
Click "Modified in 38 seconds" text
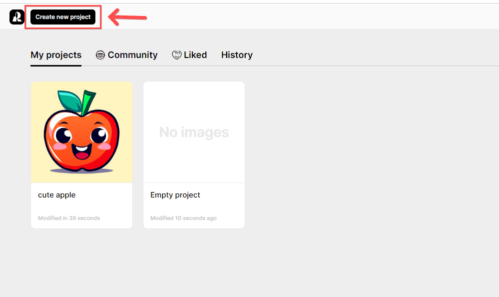click(69, 218)
